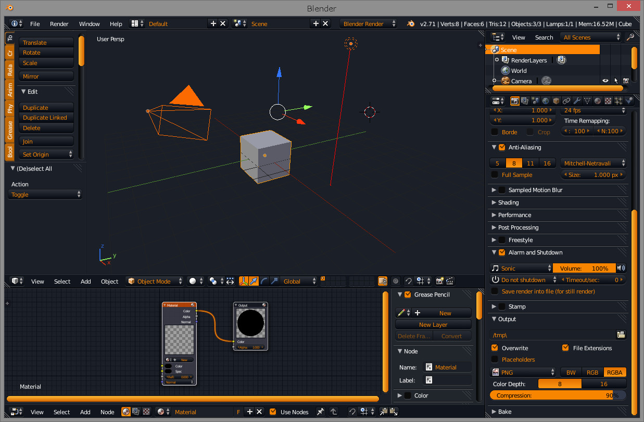The image size is (644, 422).
Task: Open the Constraints properties tab chain icon
Action: tap(566, 101)
